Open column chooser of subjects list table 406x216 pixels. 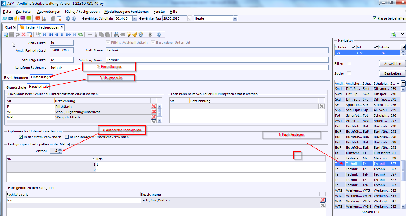[403, 83]
